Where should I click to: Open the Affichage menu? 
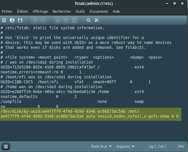[40, 12]
